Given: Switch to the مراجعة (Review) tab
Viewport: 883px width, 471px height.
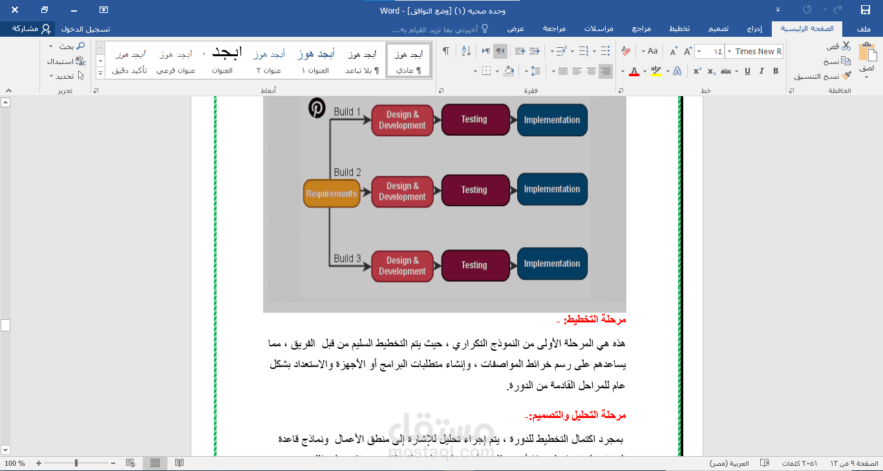Looking at the screenshot, I should (x=554, y=29).
